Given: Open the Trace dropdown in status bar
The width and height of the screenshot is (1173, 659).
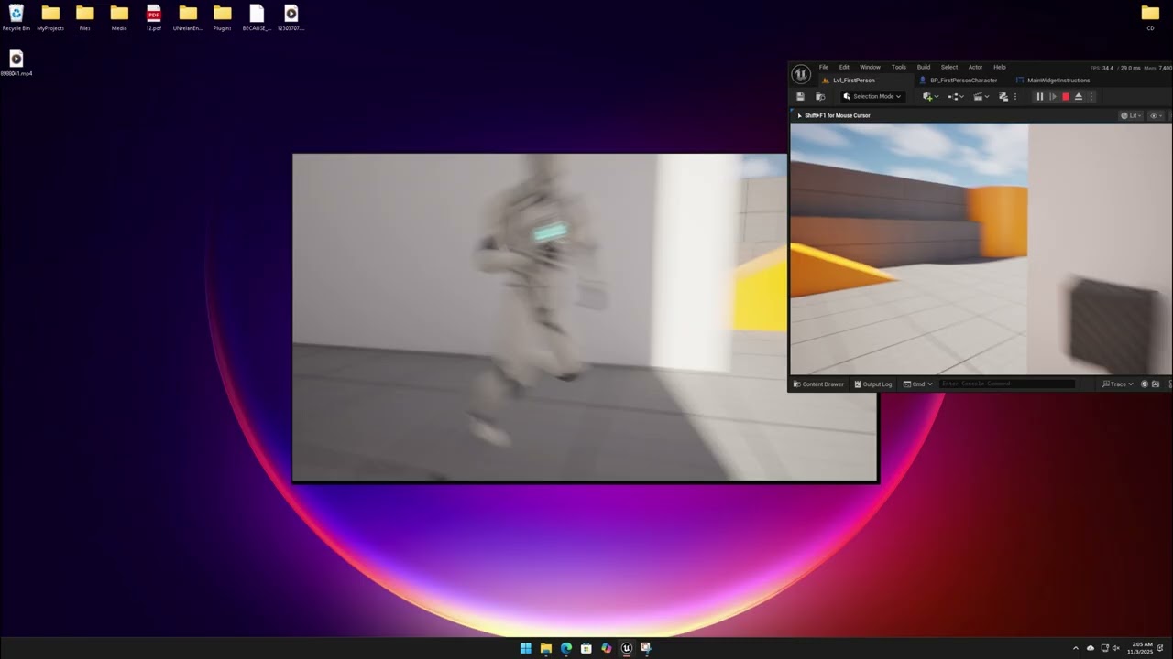Looking at the screenshot, I should (x=1118, y=384).
